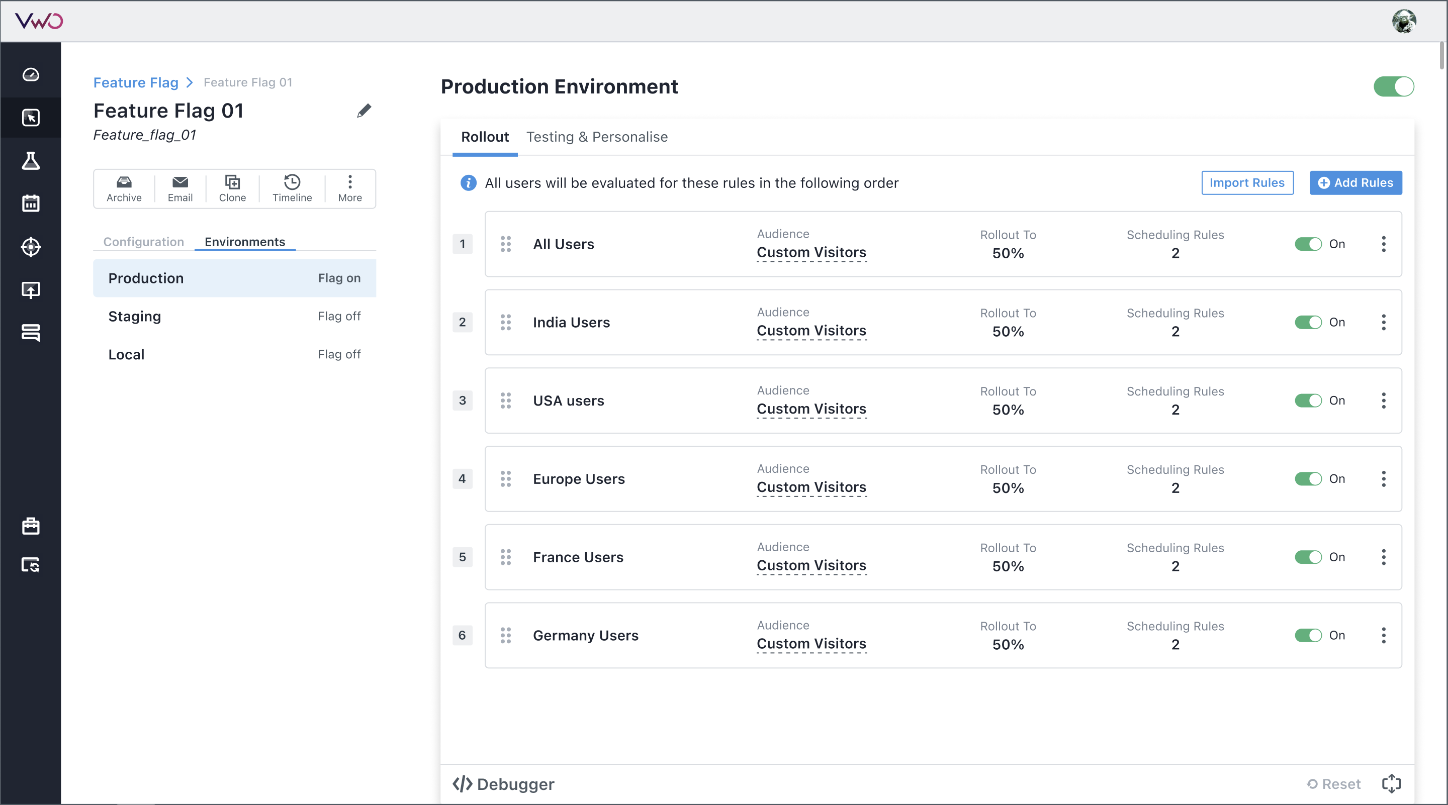Switch to the Testing & Personalise tab

[597, 137]
